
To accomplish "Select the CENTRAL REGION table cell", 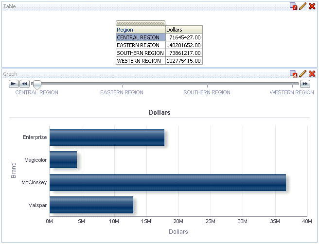I will pyautogui.click(x=141, y=37).
